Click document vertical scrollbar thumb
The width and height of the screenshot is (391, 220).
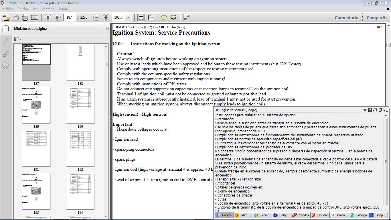pos(388,45)
